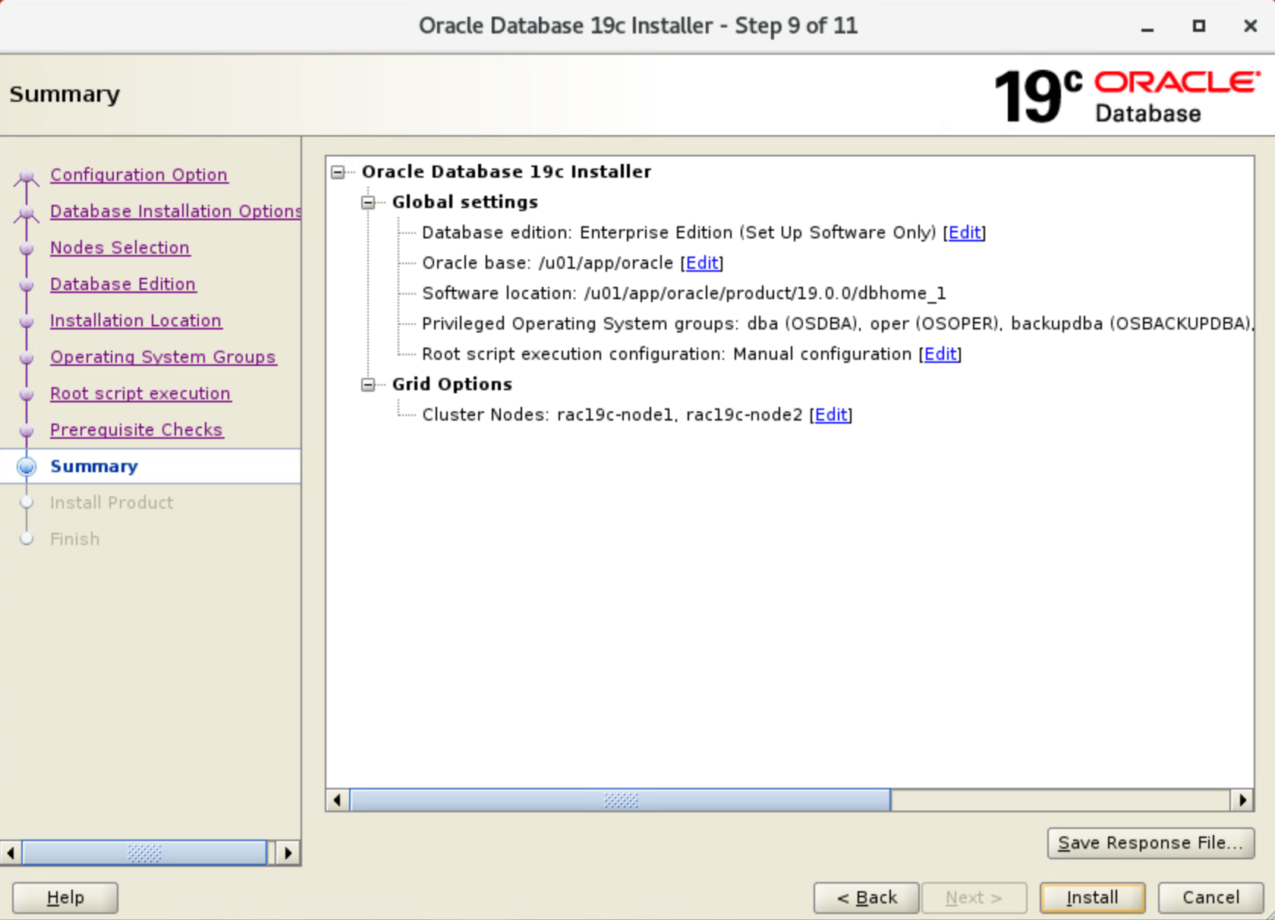Click the Save Response File button
1275x920 pixels.
pyautogui.click(x=1151, y=843)
